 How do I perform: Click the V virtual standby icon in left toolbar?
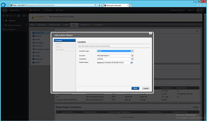point(11,16)
